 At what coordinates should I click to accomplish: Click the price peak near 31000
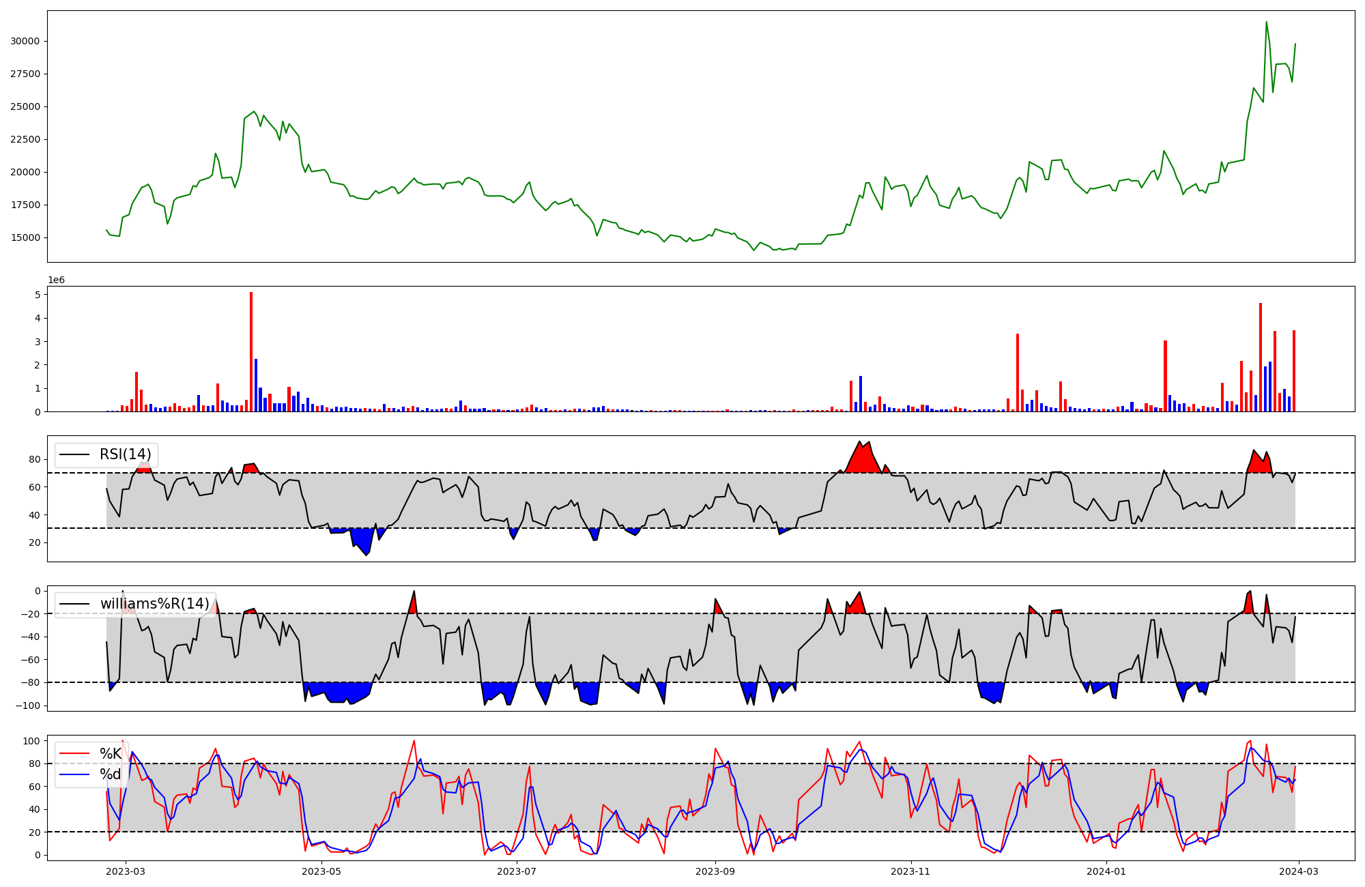click(1266, 23)
